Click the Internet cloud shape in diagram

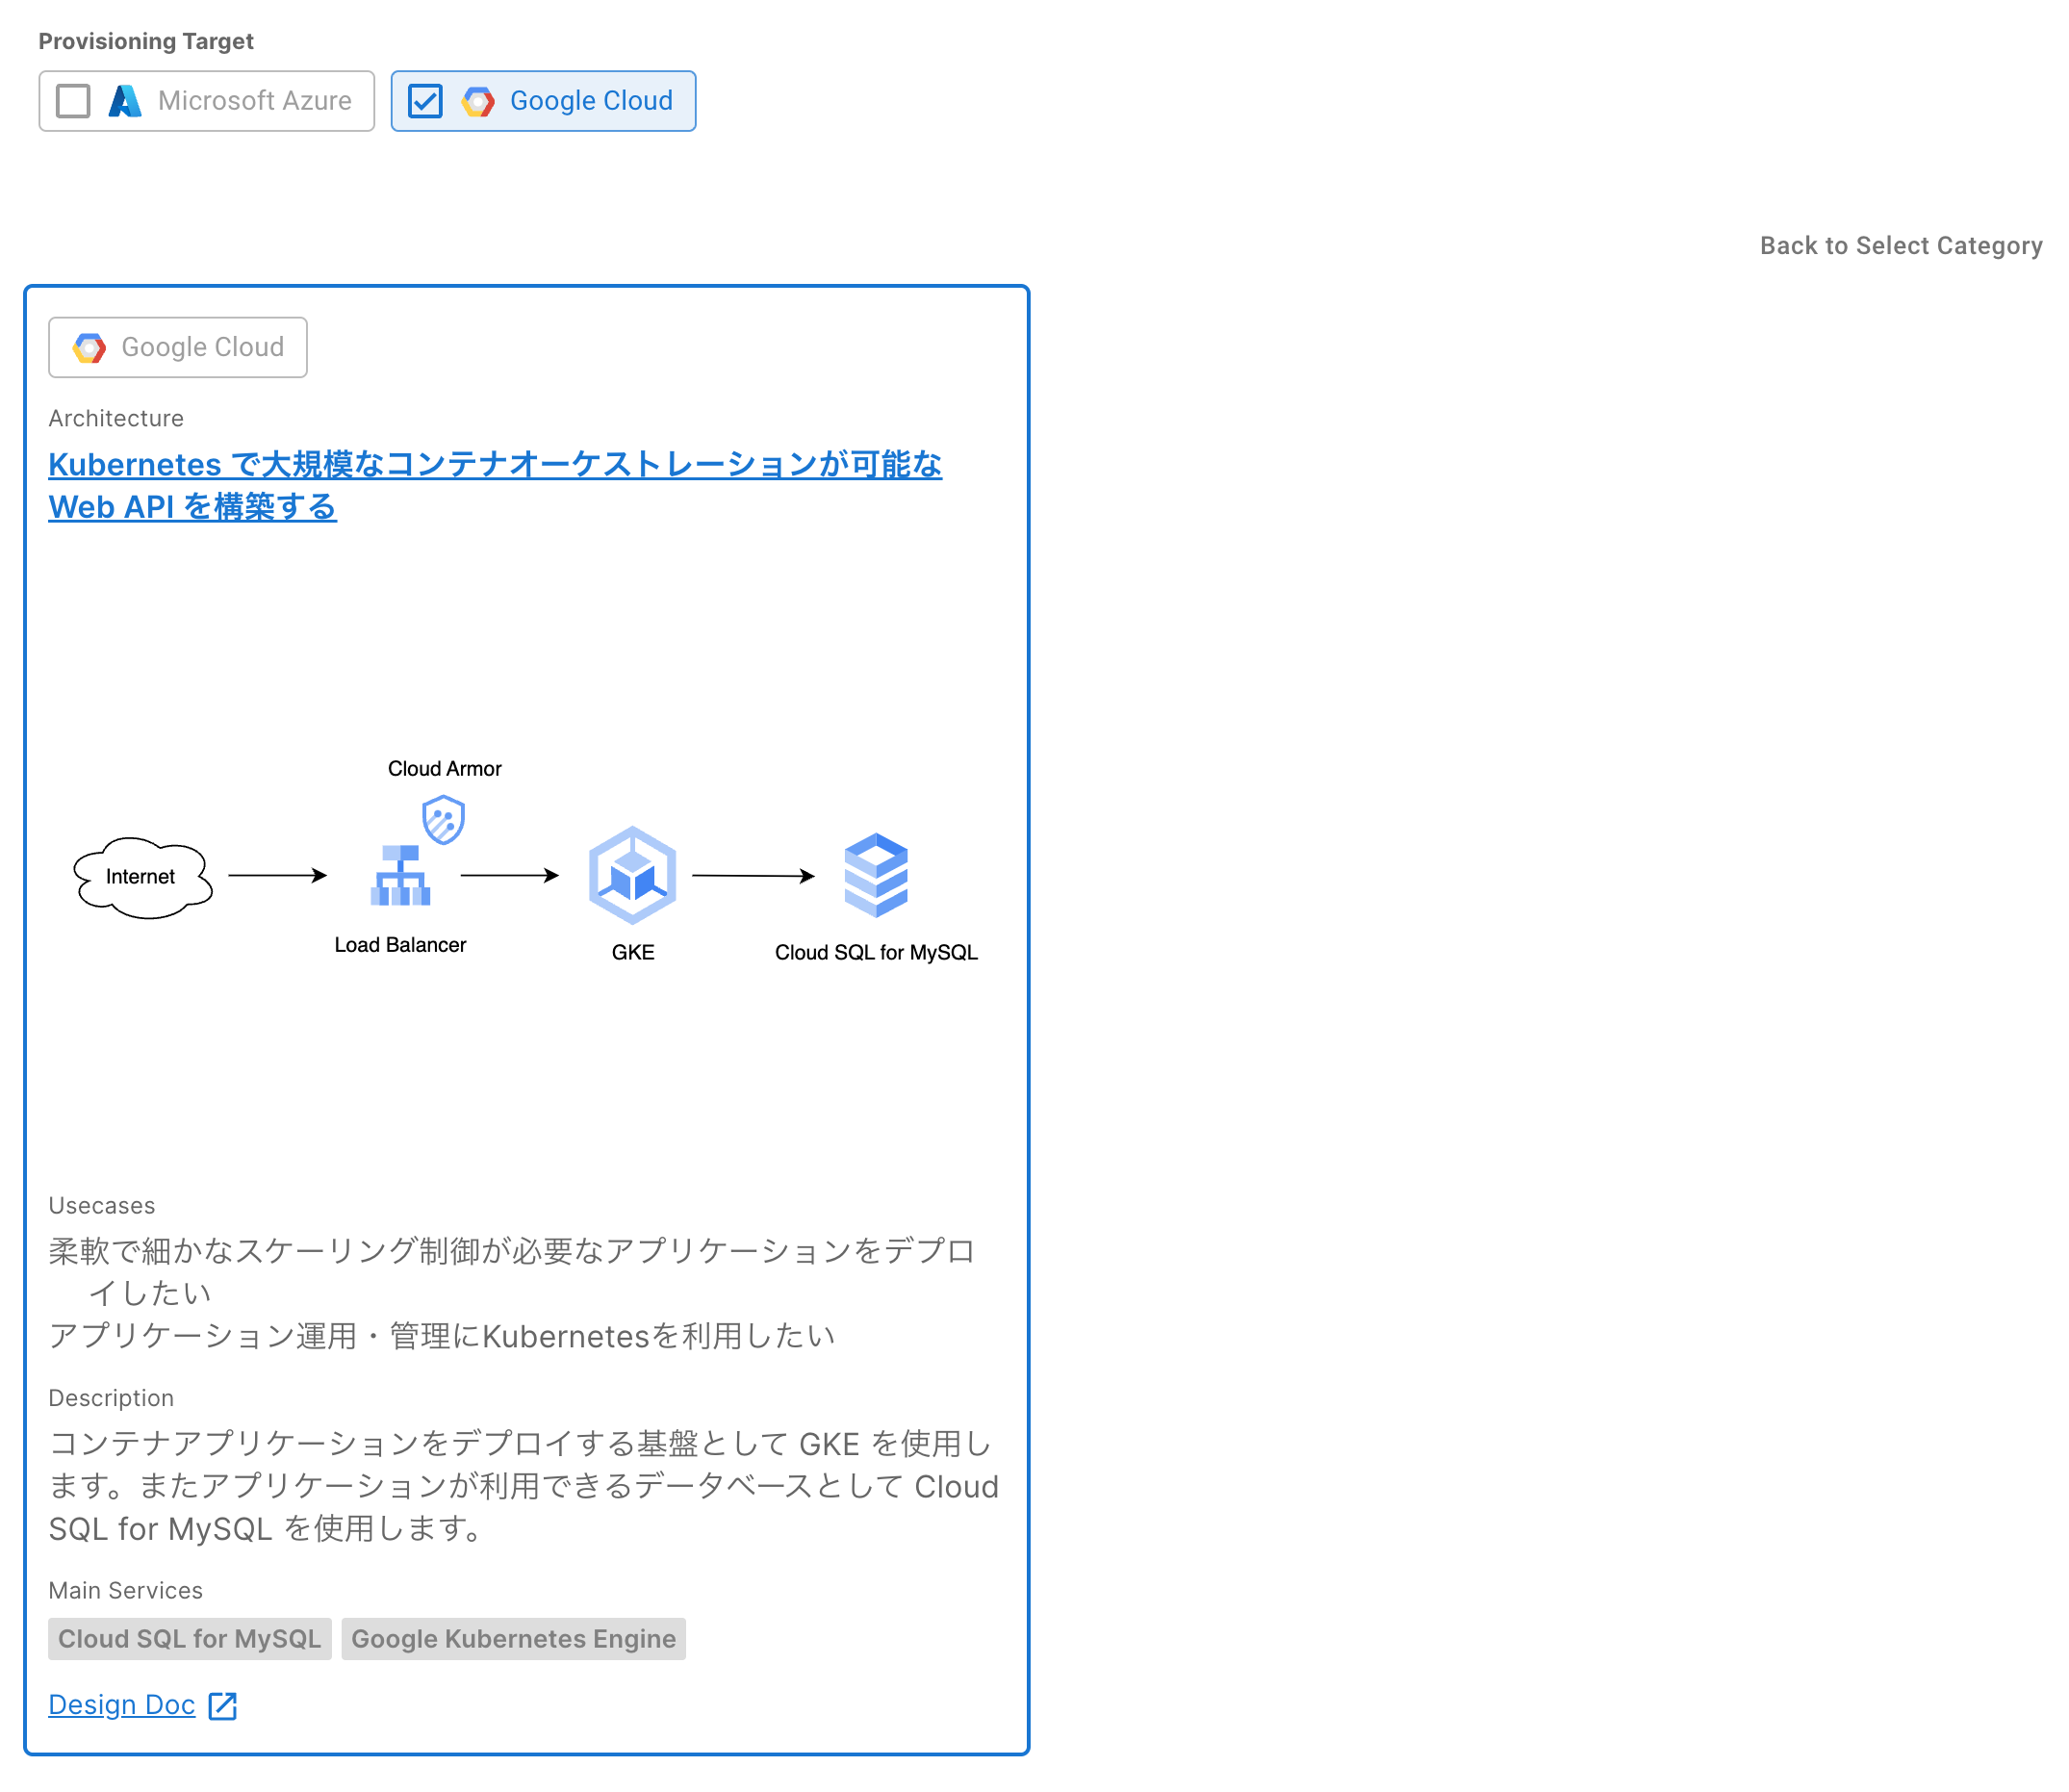pos(142,877)
